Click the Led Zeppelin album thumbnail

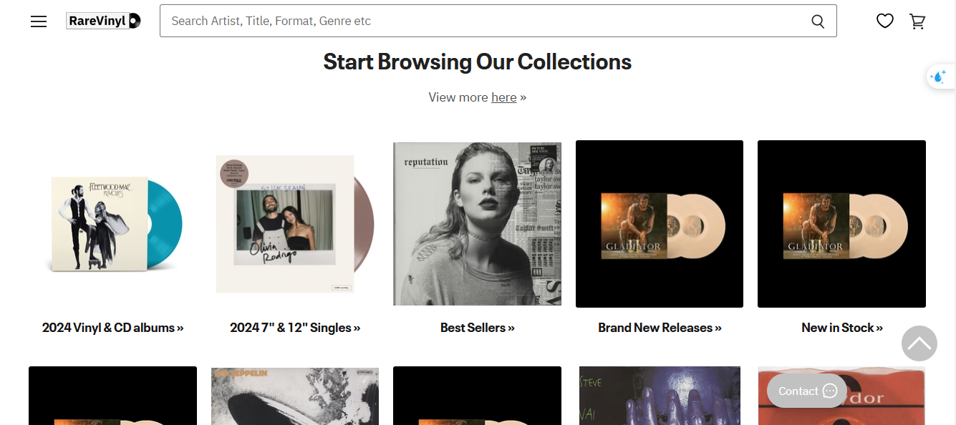pos(294,396)
